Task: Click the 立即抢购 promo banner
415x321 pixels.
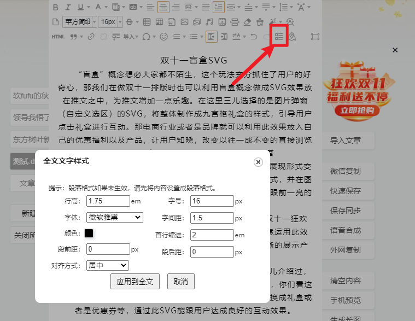Action: (357, 110)
